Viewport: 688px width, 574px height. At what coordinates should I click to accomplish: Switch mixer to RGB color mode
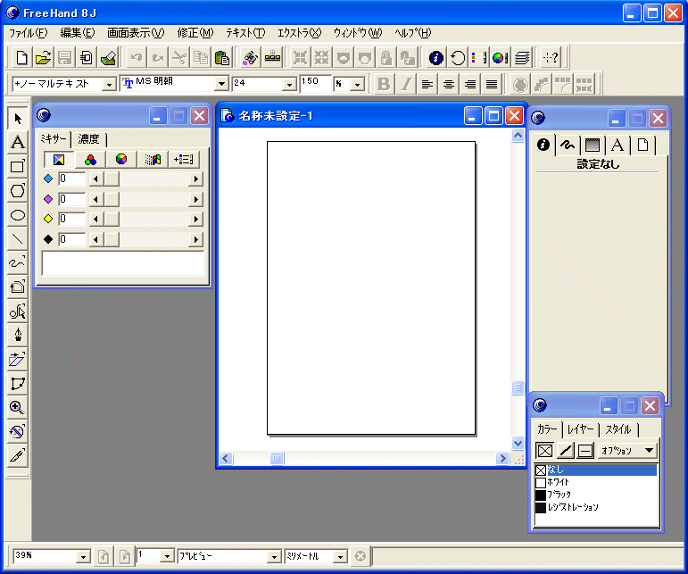[90, 160]
